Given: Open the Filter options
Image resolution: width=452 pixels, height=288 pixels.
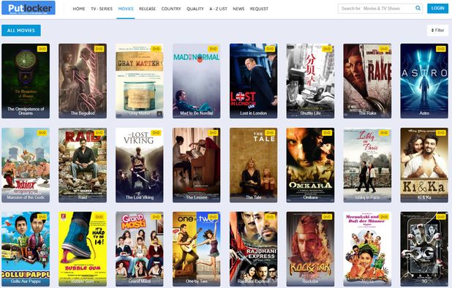Looking at the screenshot, I should (x=437, y=30).
